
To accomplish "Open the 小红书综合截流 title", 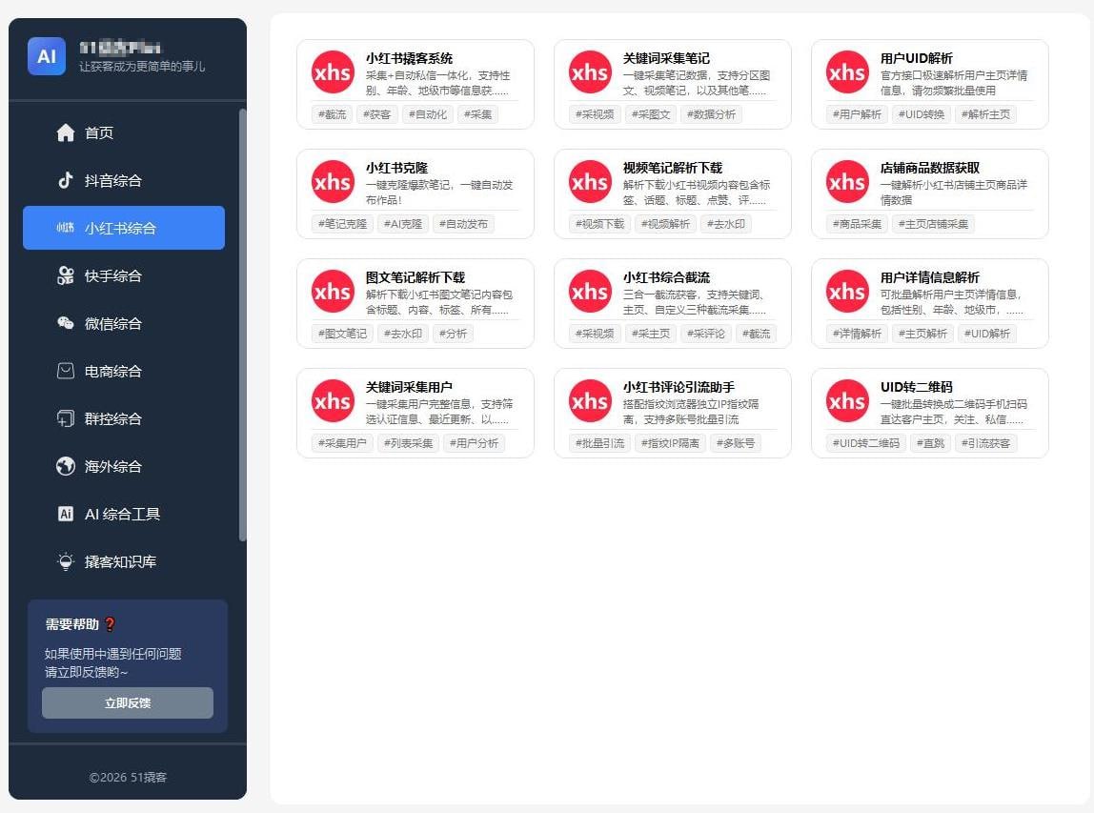I will click(666, 277).
